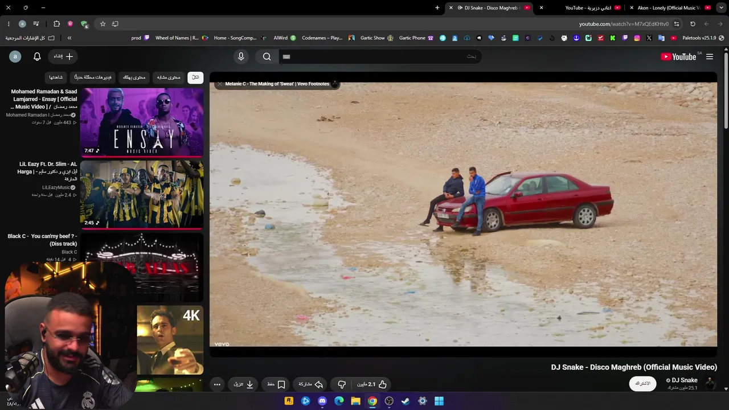Dislike the DJ Snake video
The width and height of the screenshot is (729, 410).
342,384
